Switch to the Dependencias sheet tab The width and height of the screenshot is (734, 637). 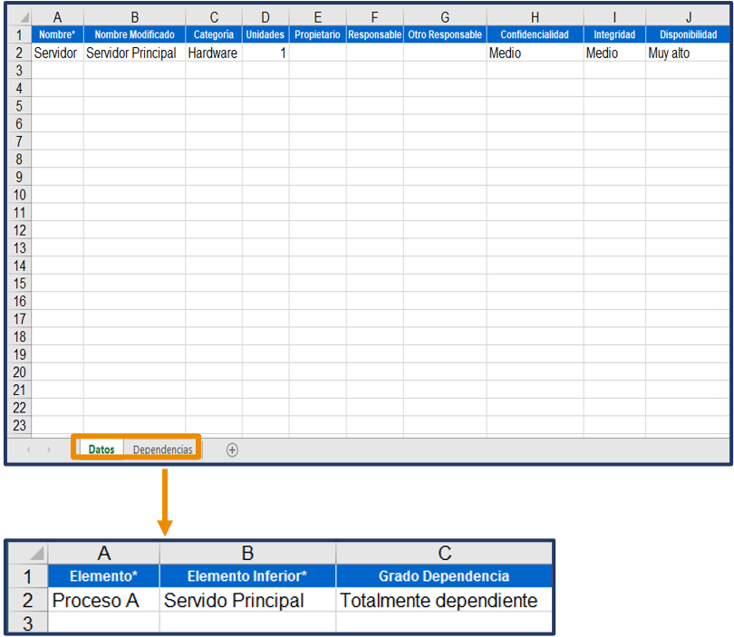click(162, 449)
